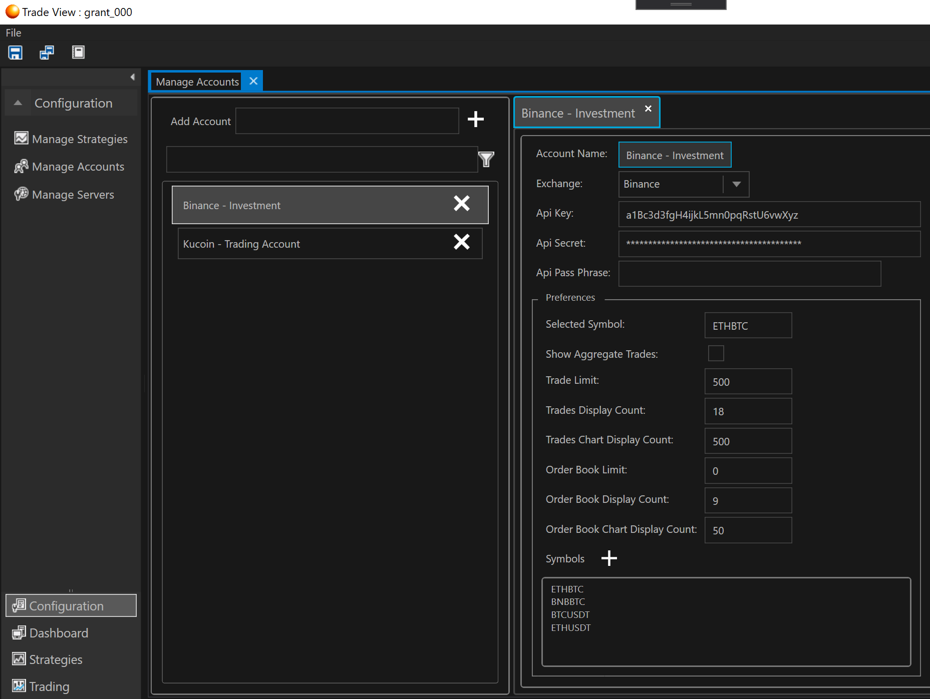Viewport: 930px width, 699px height.
Task: Click the Api Key field
Action: (769, 215)
